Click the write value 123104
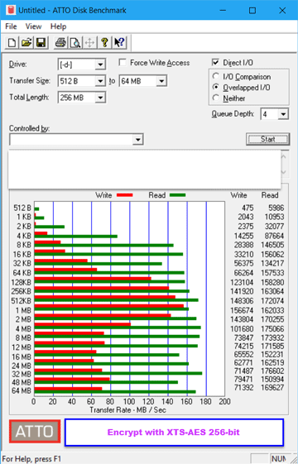Screen dimensions: 298x464 point(243,282)
